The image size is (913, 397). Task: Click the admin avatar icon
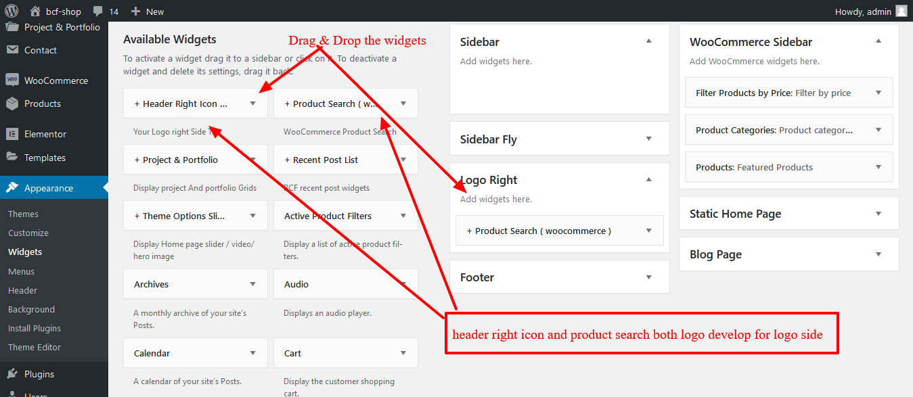[901, 11]
